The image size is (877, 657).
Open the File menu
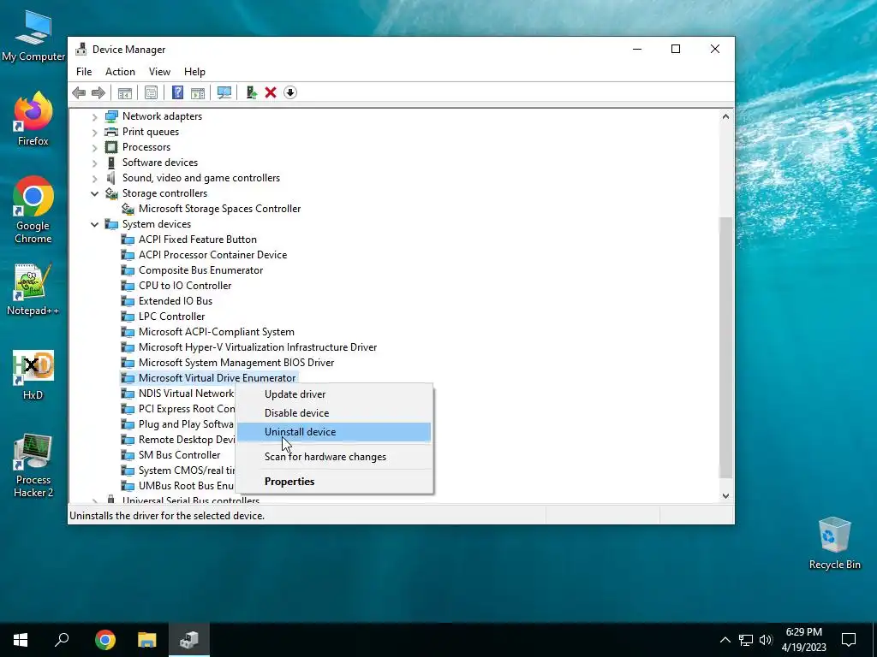[x=84, y=72]
